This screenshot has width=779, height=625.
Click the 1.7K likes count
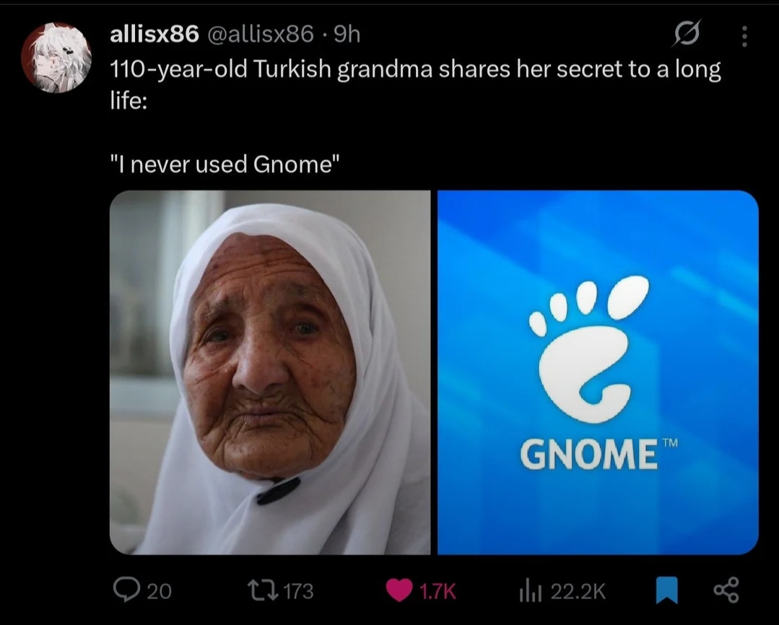click(x=438, y=591)
